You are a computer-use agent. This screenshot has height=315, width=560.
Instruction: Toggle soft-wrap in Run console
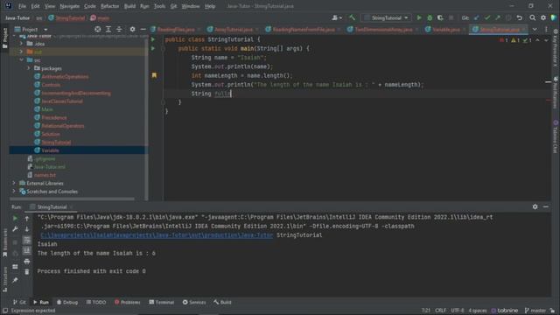pyautogui.click(x=27, y=240)
